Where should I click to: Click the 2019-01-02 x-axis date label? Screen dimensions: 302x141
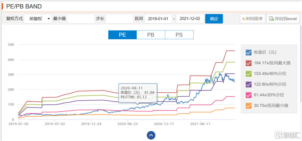pos(19,124)
